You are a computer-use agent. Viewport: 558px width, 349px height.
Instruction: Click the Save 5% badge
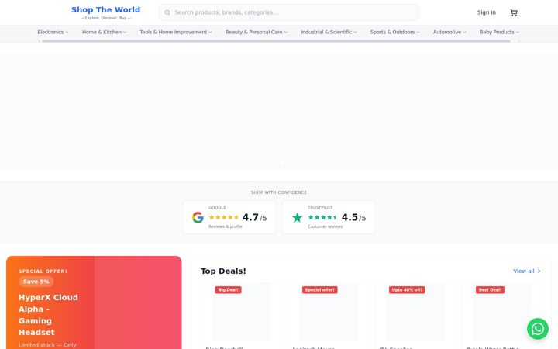point(36,282)
